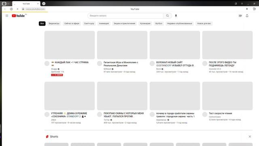
Task: Open channel avatar beside Тест скорости чтения
Action: [x=205, y=114]
